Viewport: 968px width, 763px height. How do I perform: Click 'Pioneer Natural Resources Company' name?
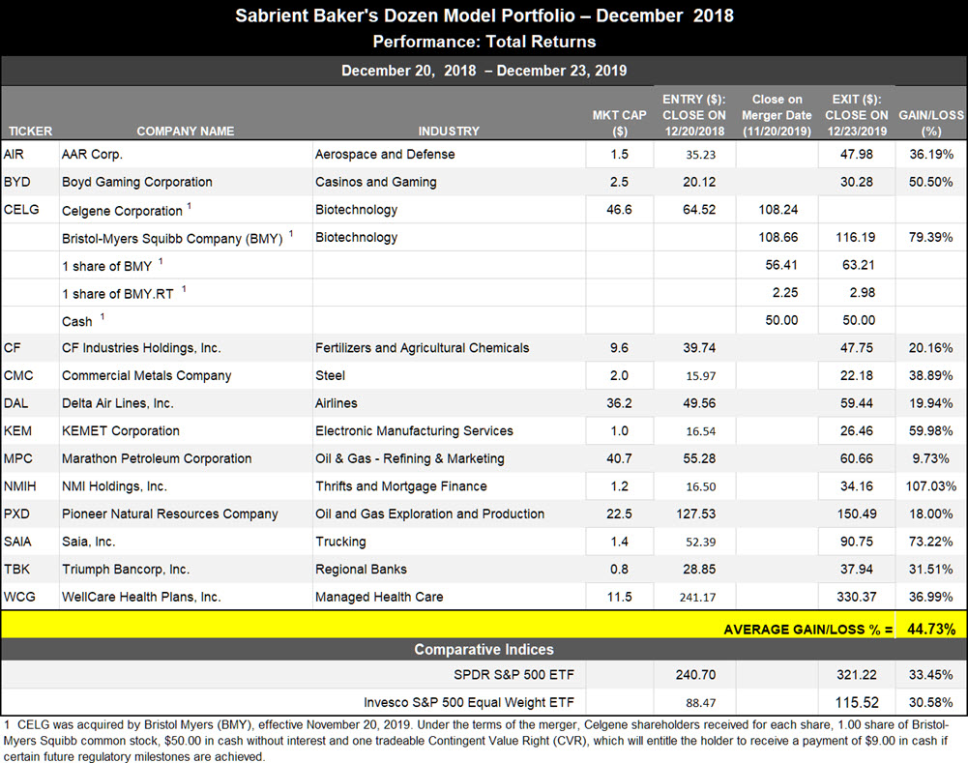(x=170, y=514)
